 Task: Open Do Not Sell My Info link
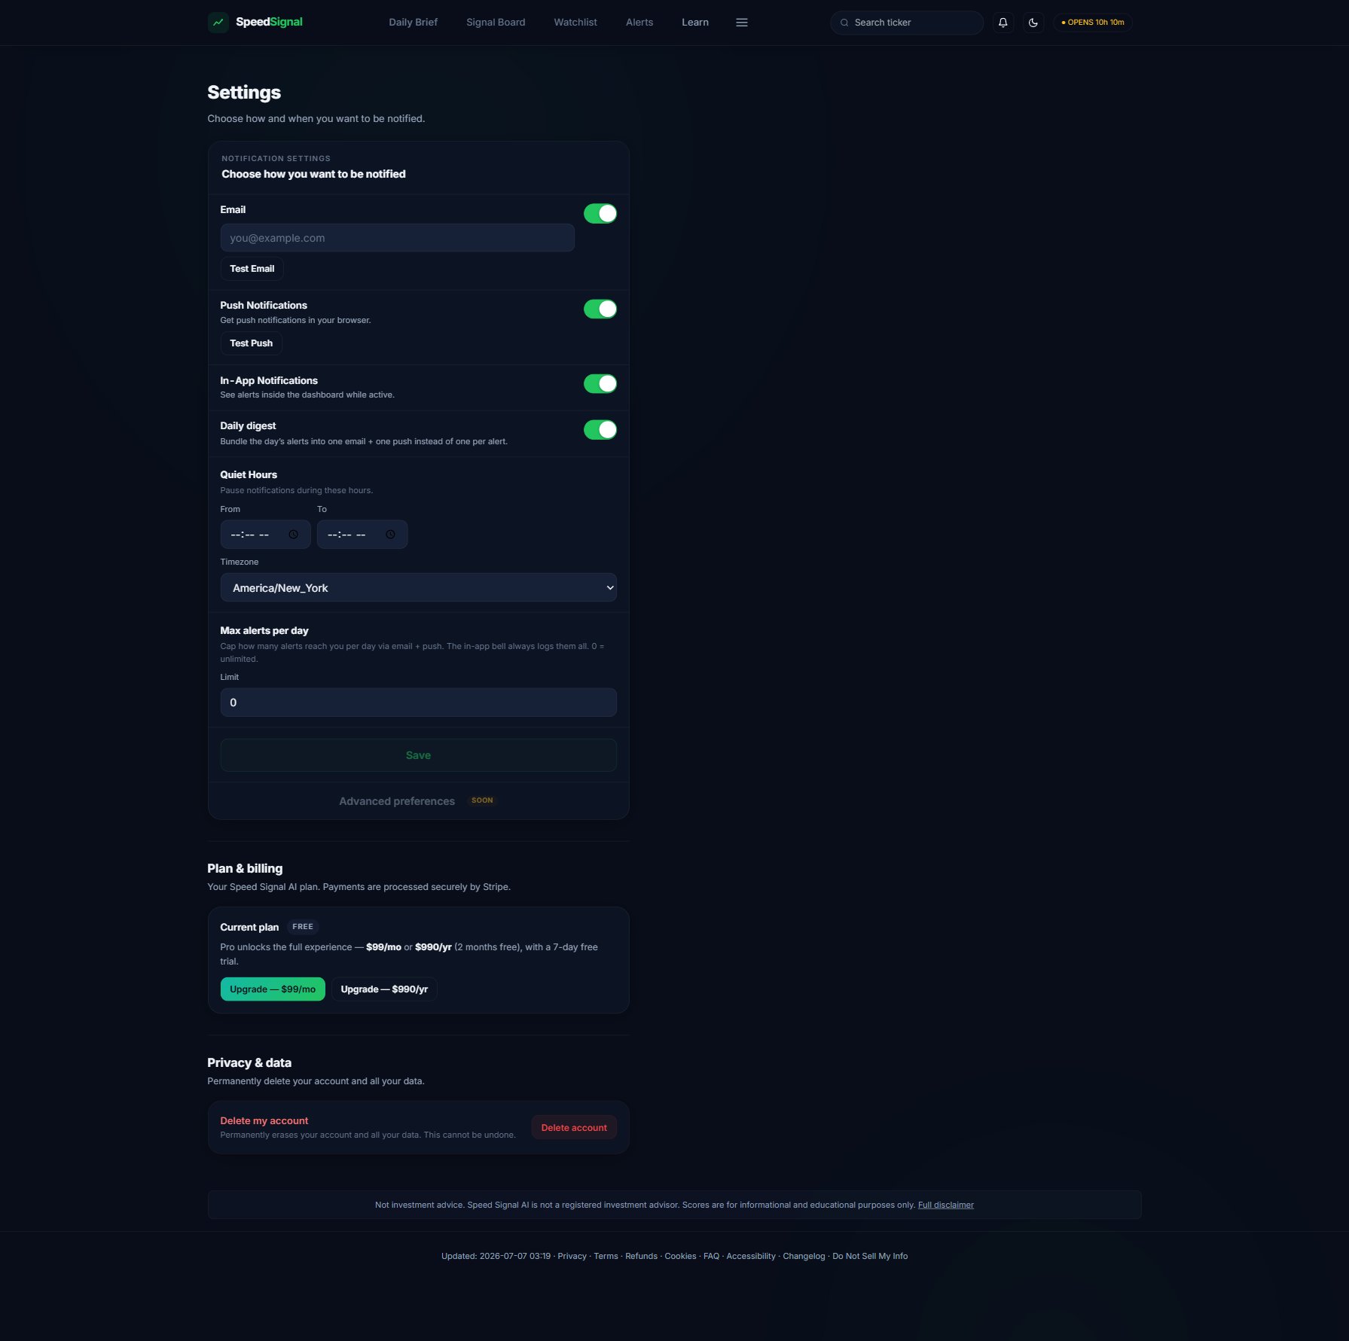point(870,1257)
